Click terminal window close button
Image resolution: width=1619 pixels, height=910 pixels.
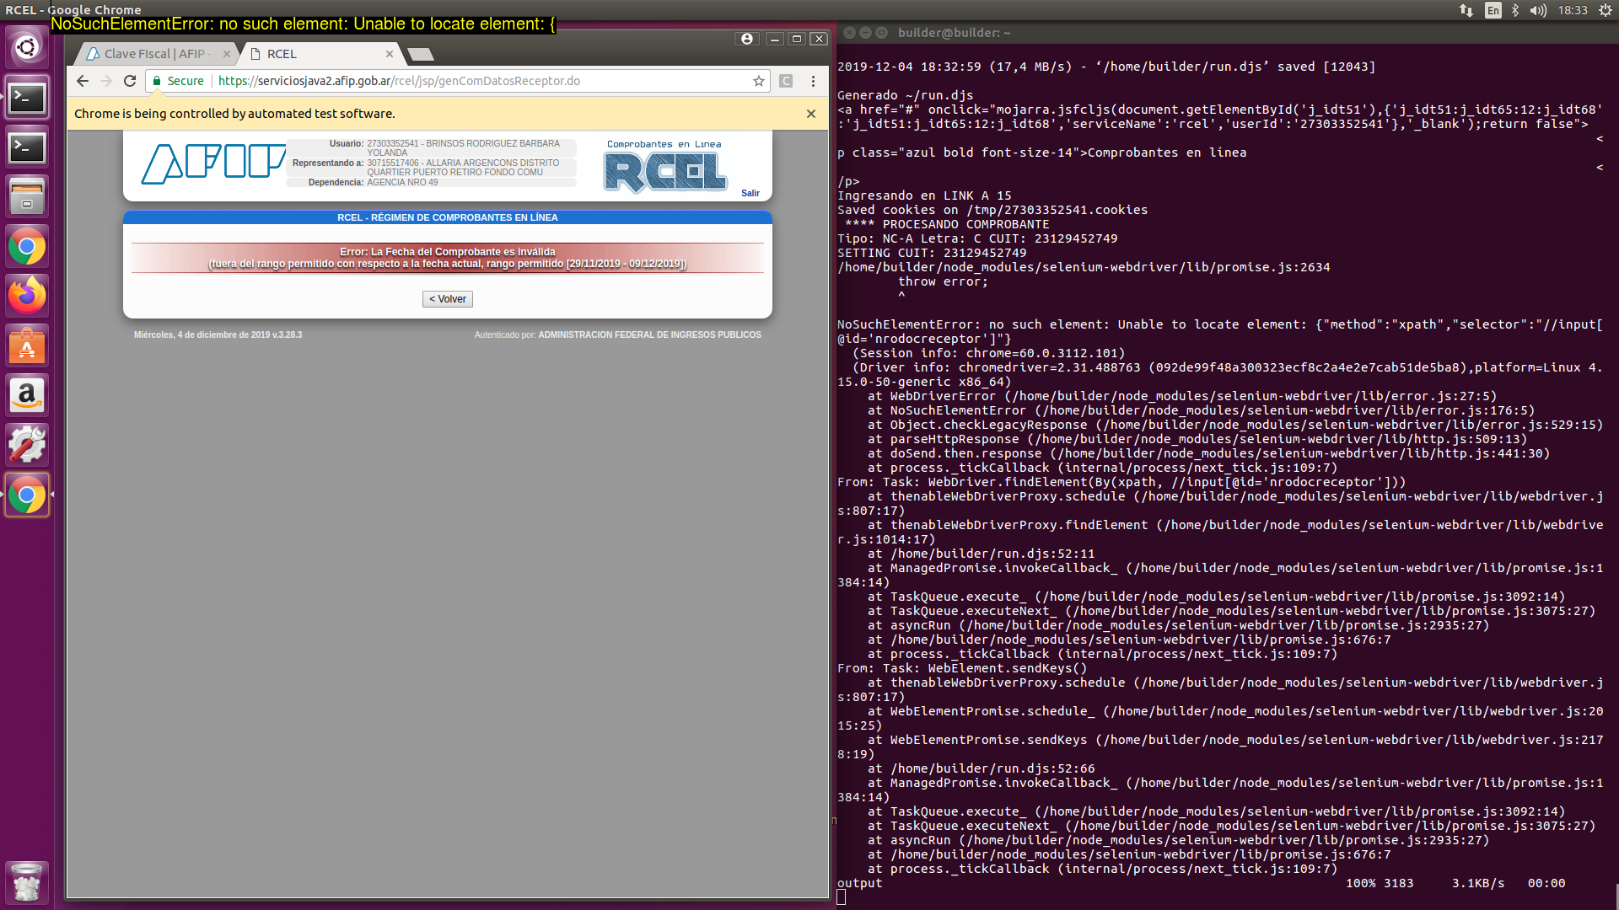(x=850, y=33)
